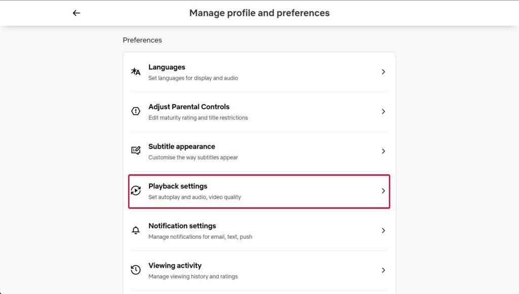
Task: Click the playback settings autoplay icon
Action: pos(135,191)
